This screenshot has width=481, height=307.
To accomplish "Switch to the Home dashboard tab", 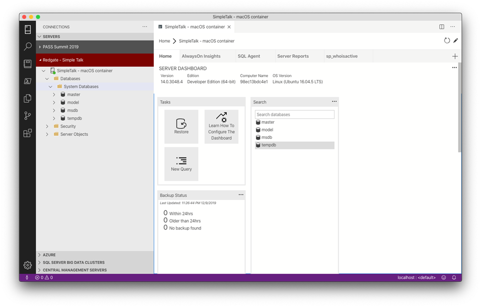I will pyautogui.click(x=165, y=56).
